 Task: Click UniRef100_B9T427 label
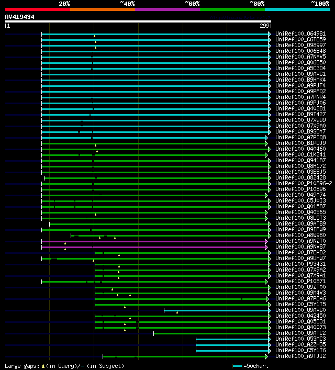click(x=300, y=115)
